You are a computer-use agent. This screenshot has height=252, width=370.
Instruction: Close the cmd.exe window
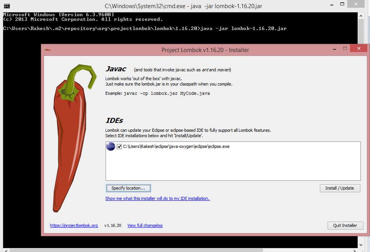[x=356, y=4]
